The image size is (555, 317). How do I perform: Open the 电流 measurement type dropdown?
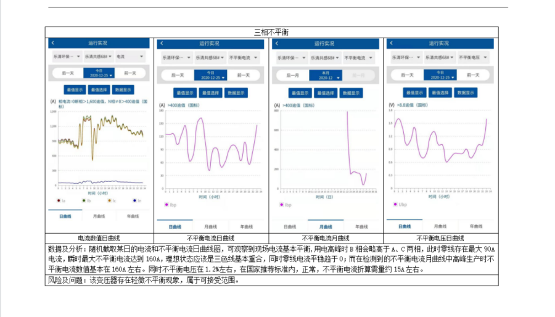pos(129,56)
